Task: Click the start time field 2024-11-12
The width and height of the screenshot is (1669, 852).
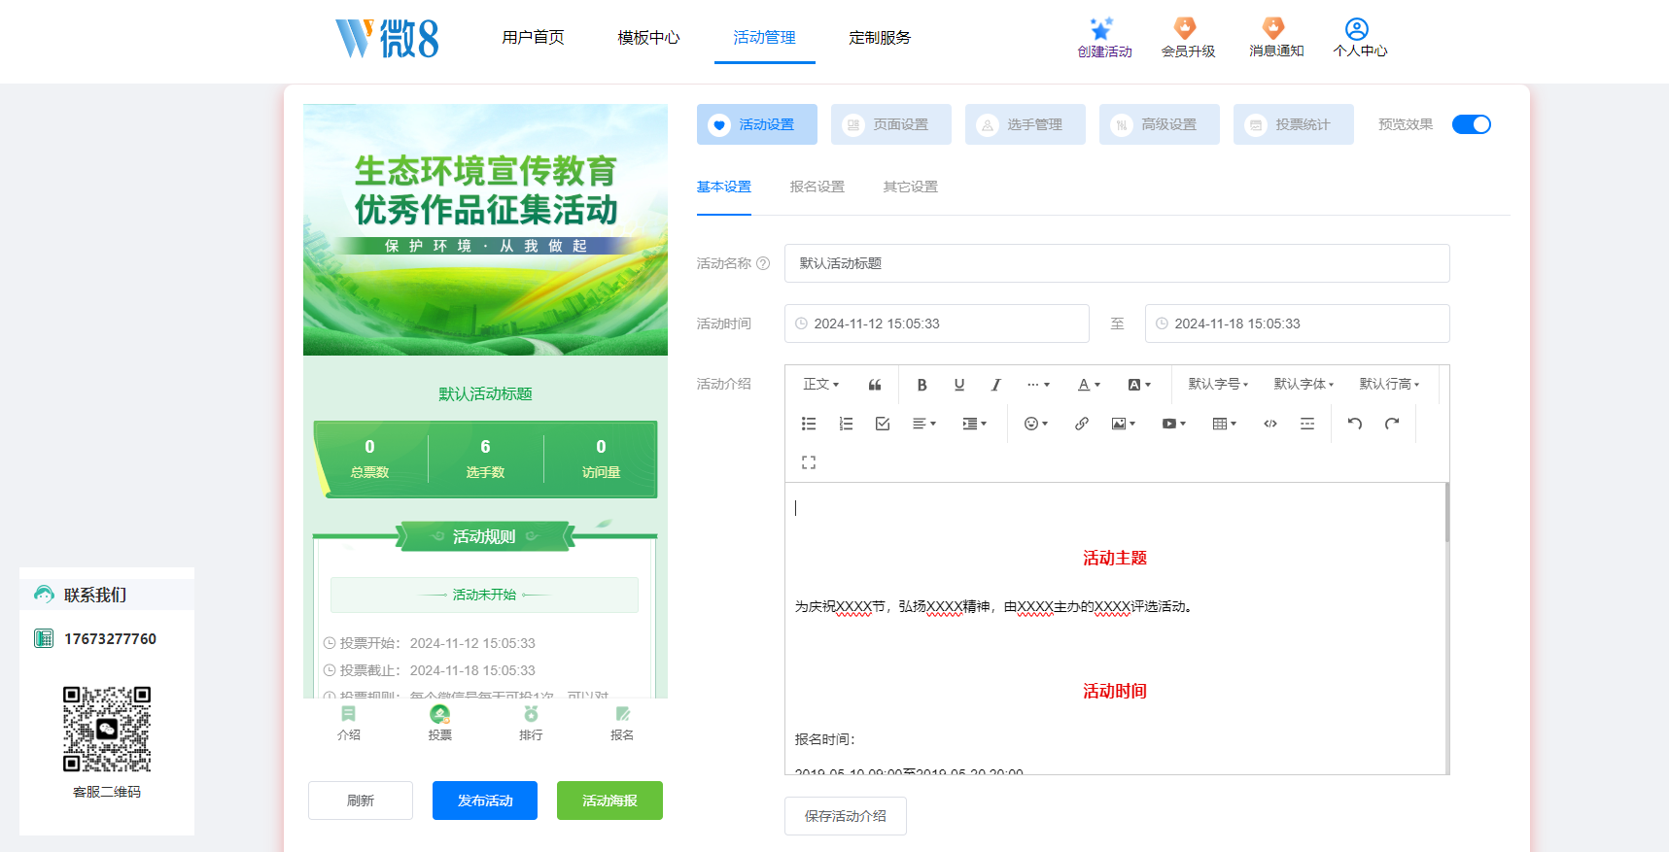Action: click(937, 324)
